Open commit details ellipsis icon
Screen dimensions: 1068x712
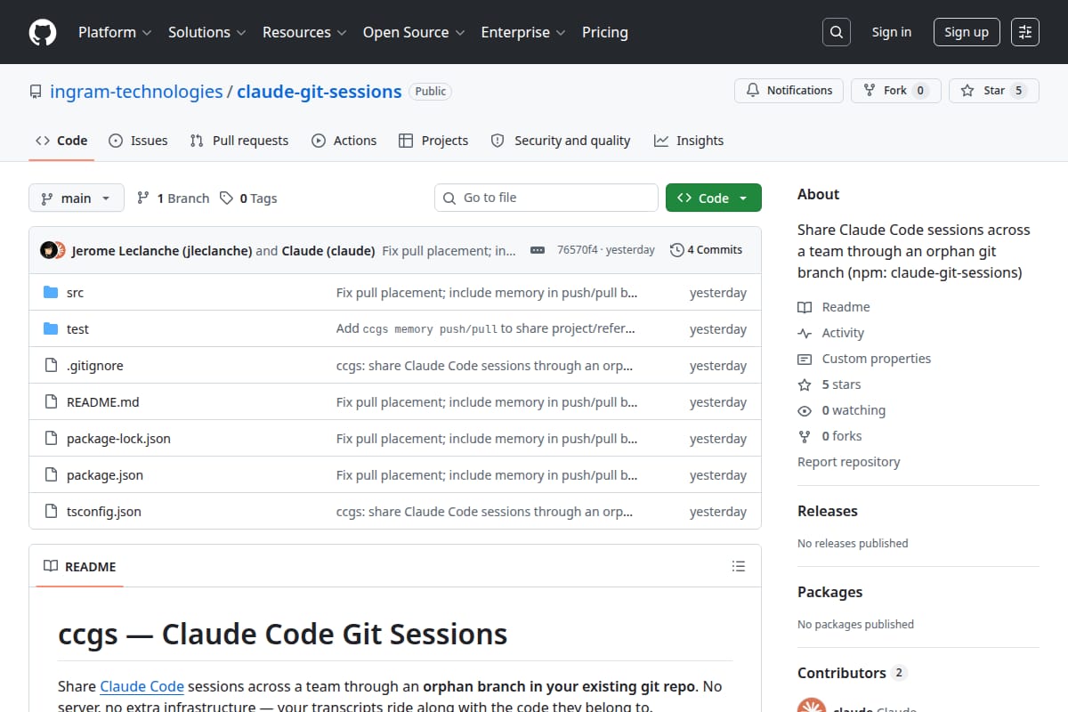tap(537, 250)
